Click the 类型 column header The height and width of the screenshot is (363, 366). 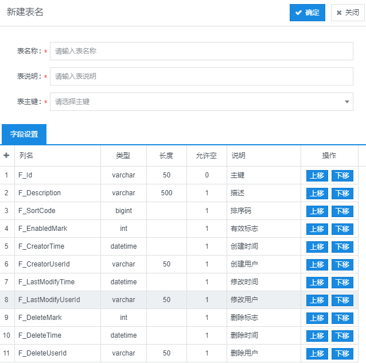click(x=123, y=156)
